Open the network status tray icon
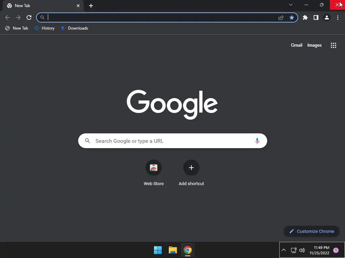This screenshot has height=258, width=345. 294,250
